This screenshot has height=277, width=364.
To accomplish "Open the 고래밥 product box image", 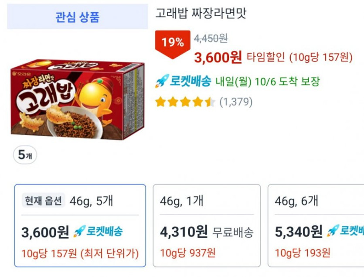I will point(77,99).
